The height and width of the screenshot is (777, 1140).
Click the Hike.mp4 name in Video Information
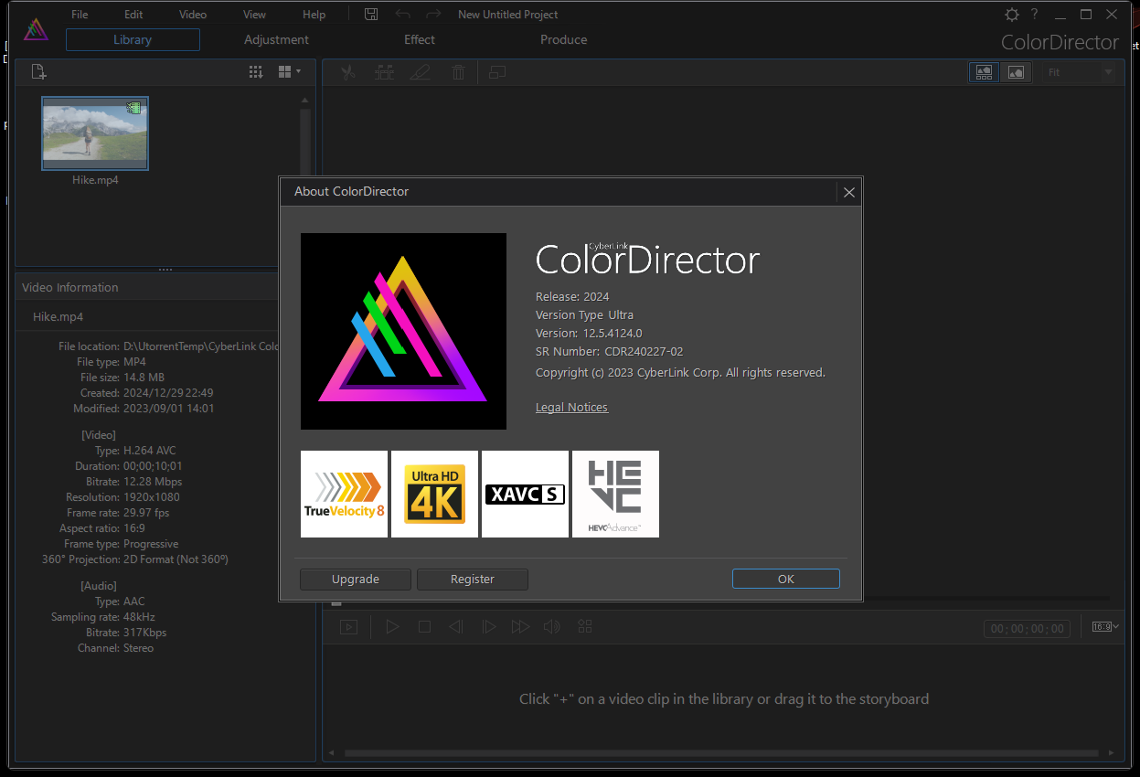coord(58,316)
